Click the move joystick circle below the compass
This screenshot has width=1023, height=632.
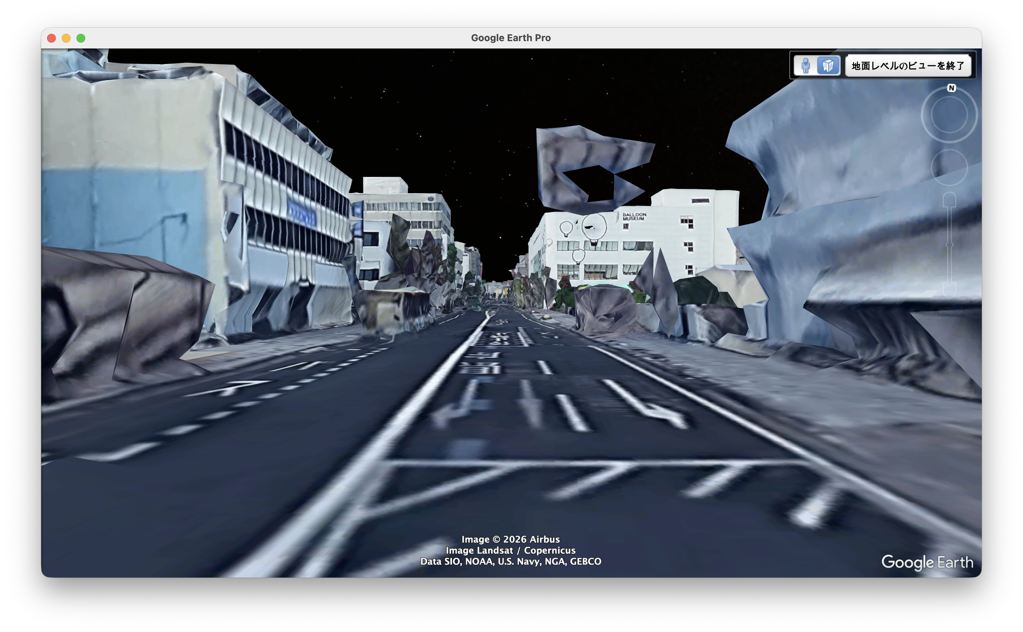tap(949, 167)
